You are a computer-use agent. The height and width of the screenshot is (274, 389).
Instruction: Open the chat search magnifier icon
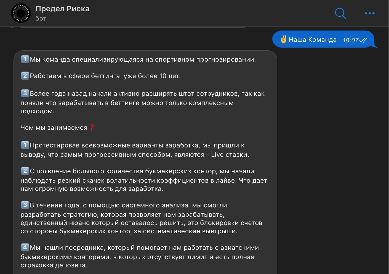coord(340,13)
